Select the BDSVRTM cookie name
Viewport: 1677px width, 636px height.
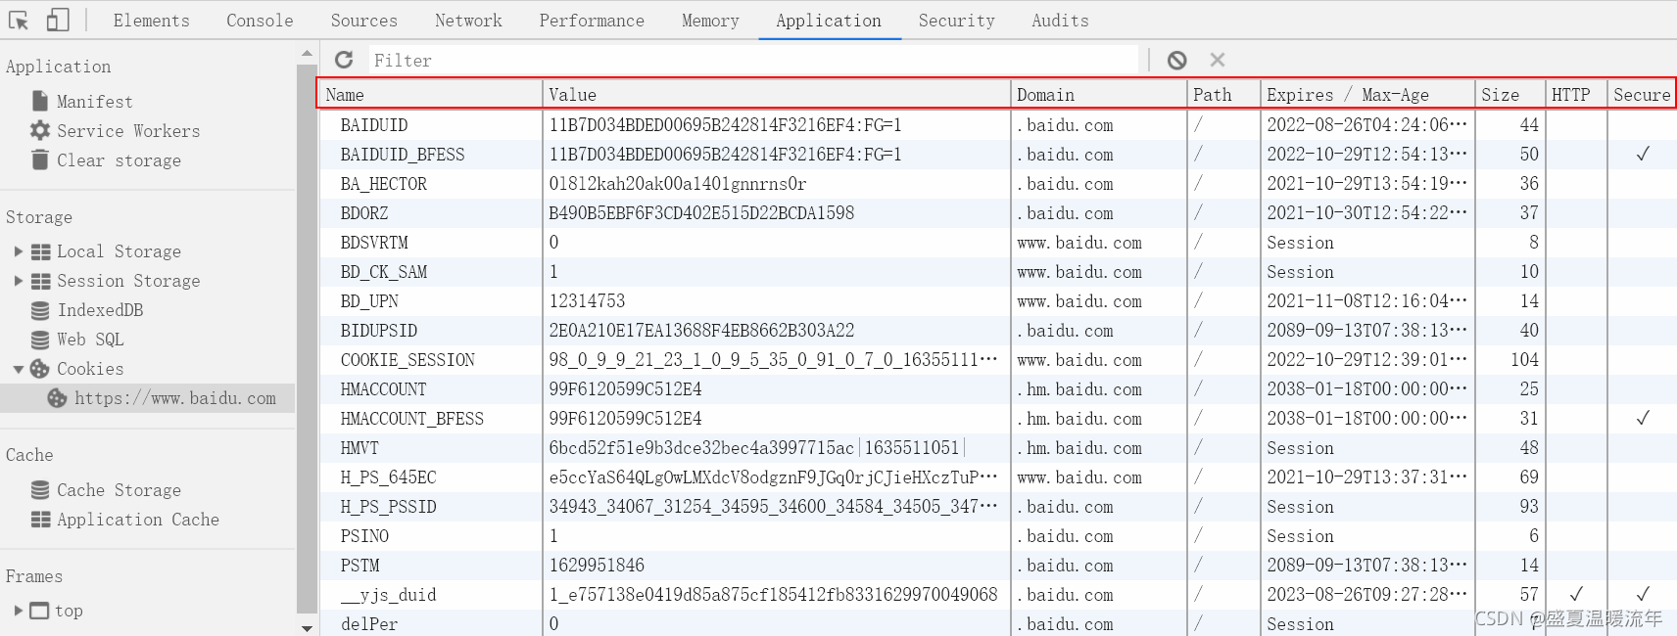pyautogui.click(x=374, y=242)
